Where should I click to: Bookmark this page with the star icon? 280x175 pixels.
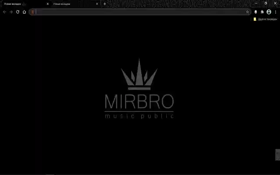[247, 12]
